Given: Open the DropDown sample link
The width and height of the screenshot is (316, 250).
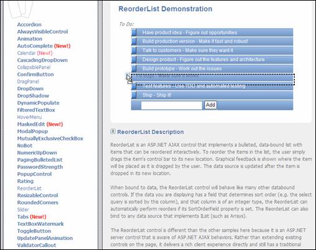Looking at the screenshot, I should pyautogui.click(x=30, y=89).
